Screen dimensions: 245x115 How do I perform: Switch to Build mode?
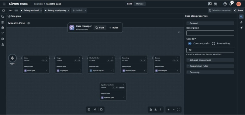[129, 4]
